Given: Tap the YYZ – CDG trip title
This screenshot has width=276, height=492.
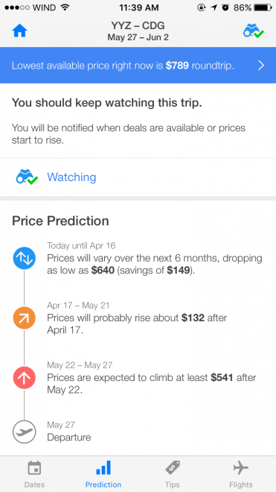Looking at the screenshot, I should point(138,25).
